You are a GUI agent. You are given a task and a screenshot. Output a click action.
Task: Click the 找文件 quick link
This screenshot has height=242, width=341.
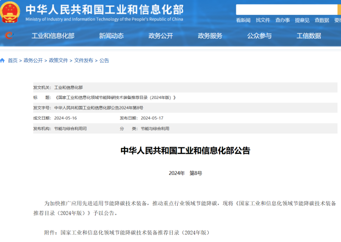pyautogui.click(x=263, y=20)
